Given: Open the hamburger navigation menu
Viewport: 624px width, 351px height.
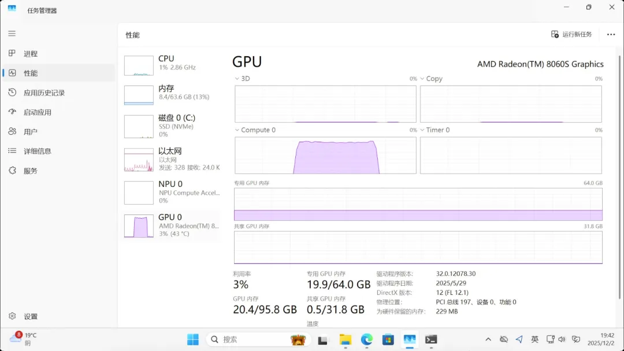Looking at the screenshot, I should tap(12, 34).
